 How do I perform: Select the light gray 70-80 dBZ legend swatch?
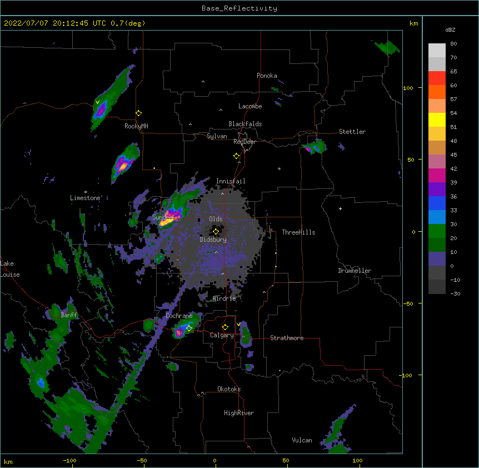coord(437,51)
